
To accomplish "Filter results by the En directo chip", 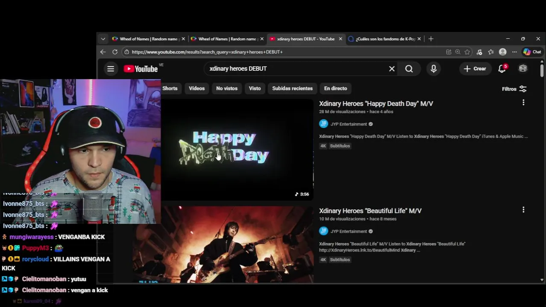I will click(x=336, y=88).
